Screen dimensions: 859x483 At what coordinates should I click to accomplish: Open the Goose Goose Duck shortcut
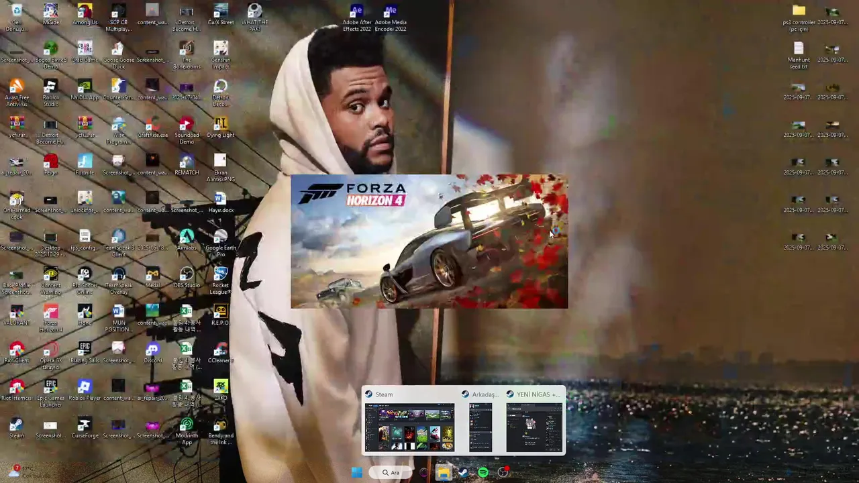pos(118,56)
